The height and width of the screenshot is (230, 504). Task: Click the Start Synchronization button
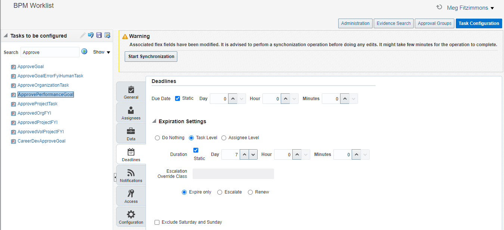(x=151, y=57)
